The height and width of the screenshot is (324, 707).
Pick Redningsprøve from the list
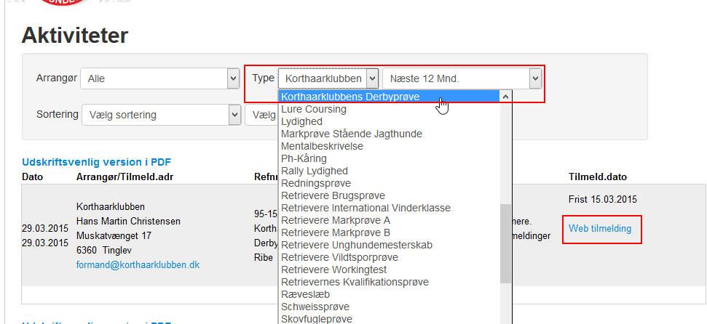389,183
